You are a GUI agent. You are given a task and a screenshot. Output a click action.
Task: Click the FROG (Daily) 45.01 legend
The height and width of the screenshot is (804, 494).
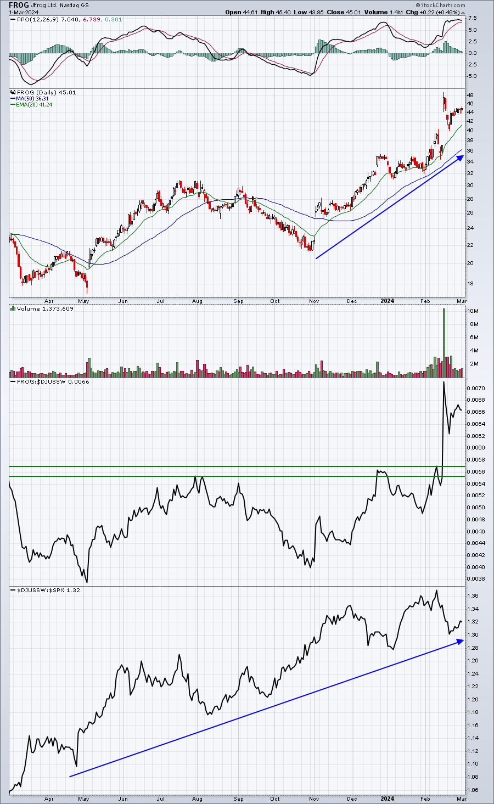tap(47, 92)
